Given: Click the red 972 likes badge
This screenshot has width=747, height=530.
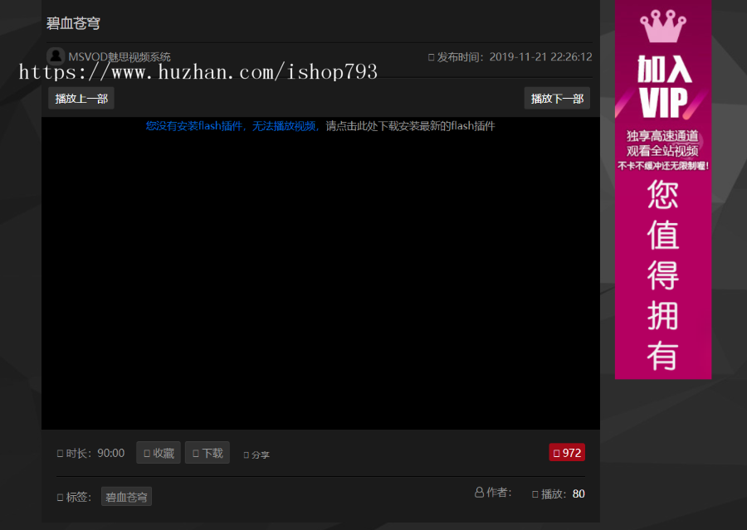Looking at the screenshot, I should (567, 453).
